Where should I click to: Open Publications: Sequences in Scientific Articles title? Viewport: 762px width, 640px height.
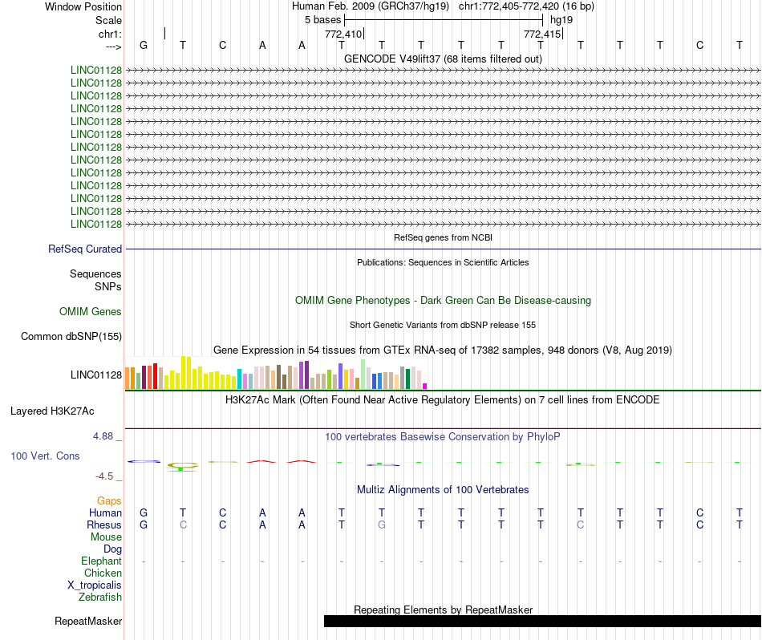tap(443, 262)
